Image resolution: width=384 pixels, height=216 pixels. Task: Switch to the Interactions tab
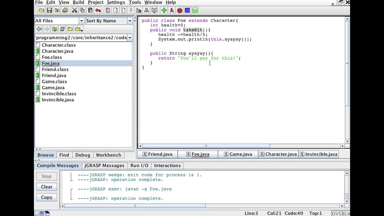pyautogui.click(x=167, y=166)
